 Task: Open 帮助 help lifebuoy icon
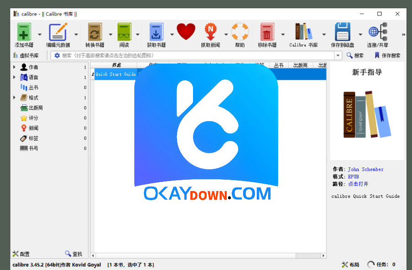point(240,32)
